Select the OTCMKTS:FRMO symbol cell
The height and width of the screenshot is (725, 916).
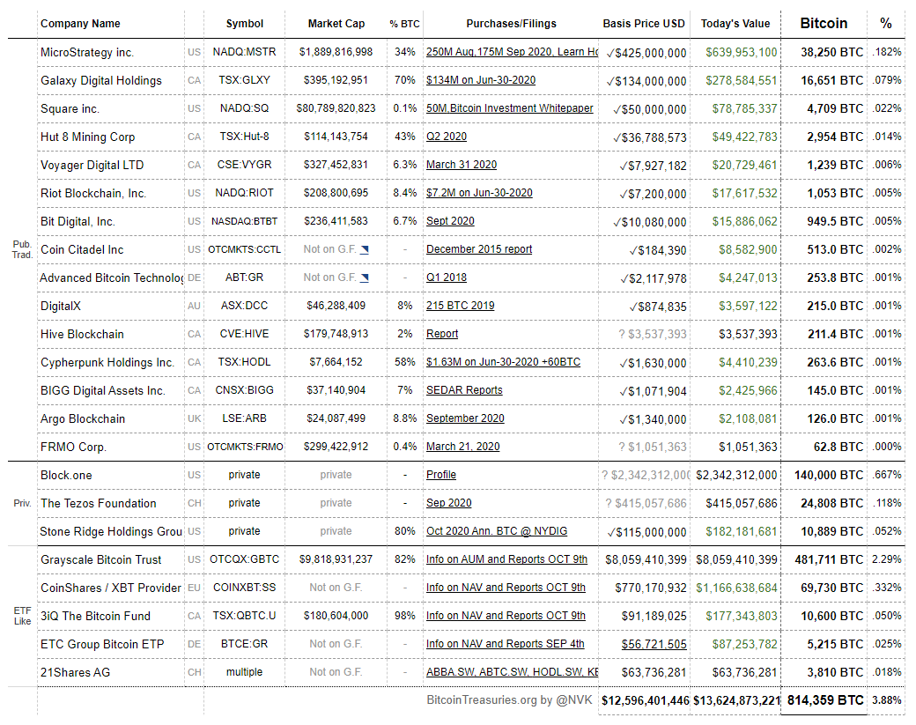[244, 447]
